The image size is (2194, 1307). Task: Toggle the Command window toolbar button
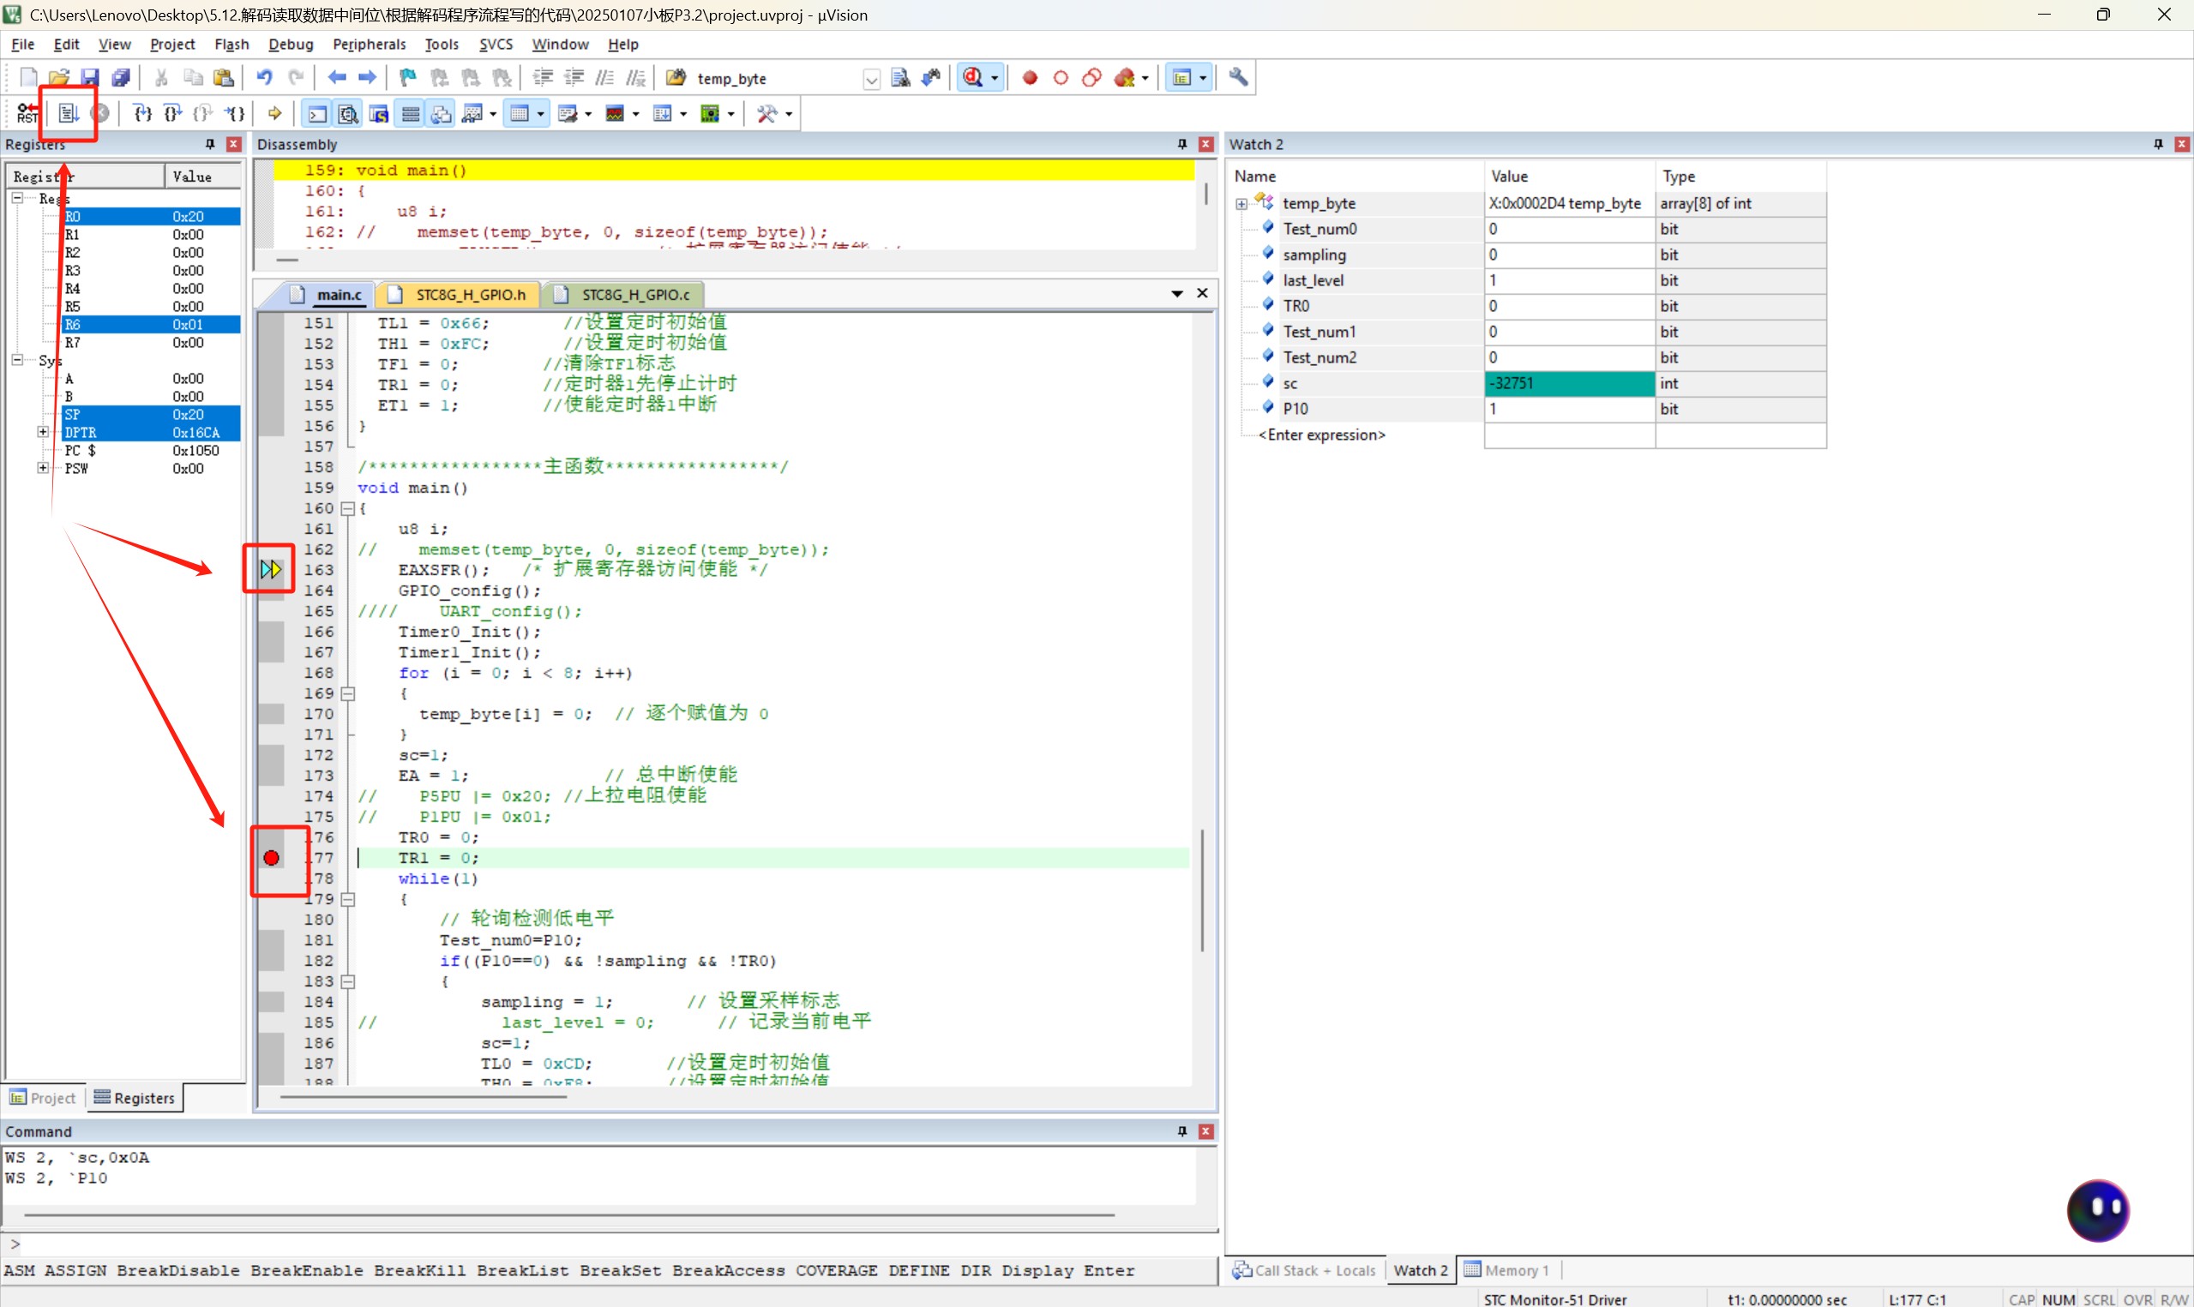[317, 114]
